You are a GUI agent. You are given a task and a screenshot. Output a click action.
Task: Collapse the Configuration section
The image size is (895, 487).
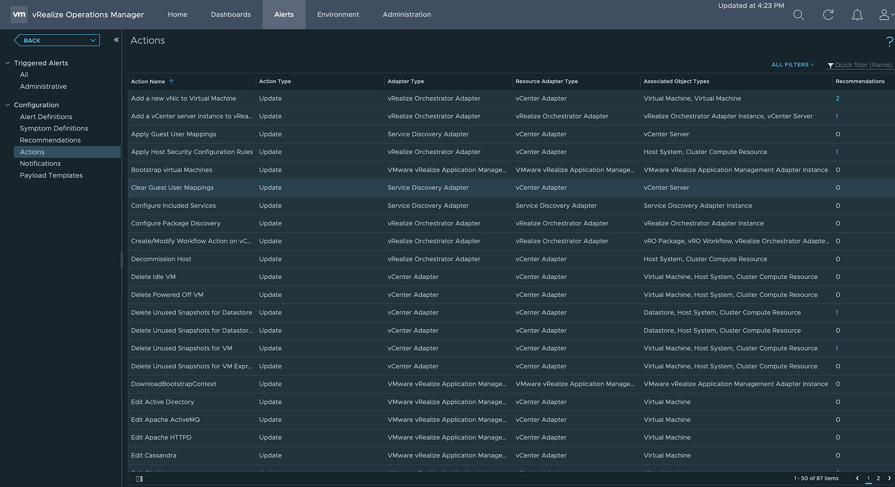pos(7,105)
